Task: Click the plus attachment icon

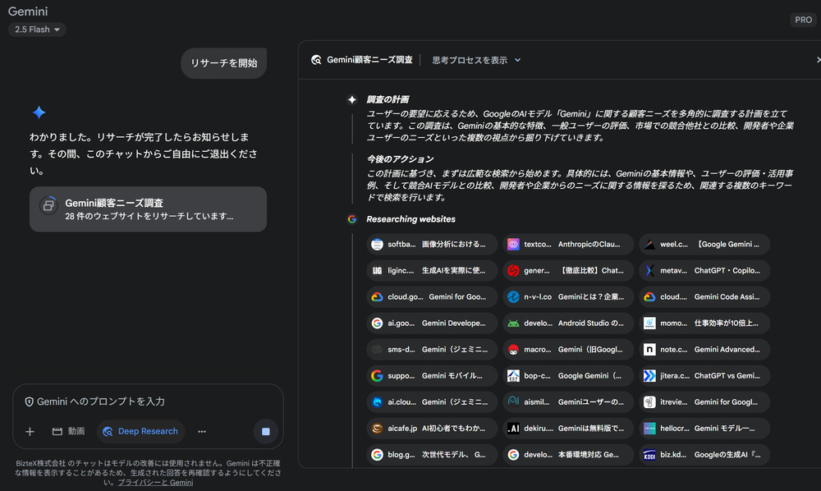Action: pos(30,431)
